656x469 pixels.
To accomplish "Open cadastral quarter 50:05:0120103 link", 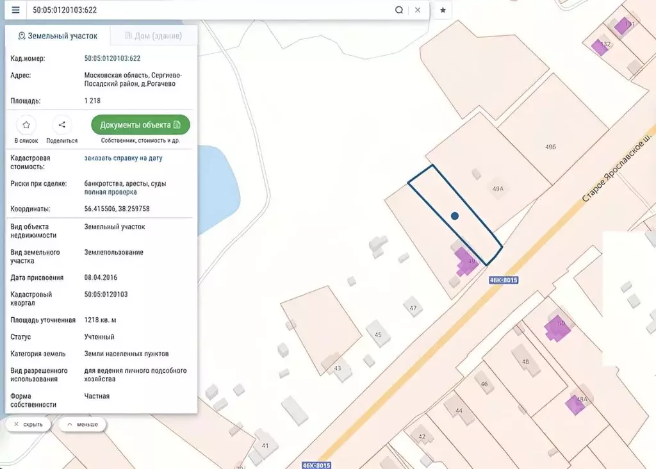I will point(106,295).
